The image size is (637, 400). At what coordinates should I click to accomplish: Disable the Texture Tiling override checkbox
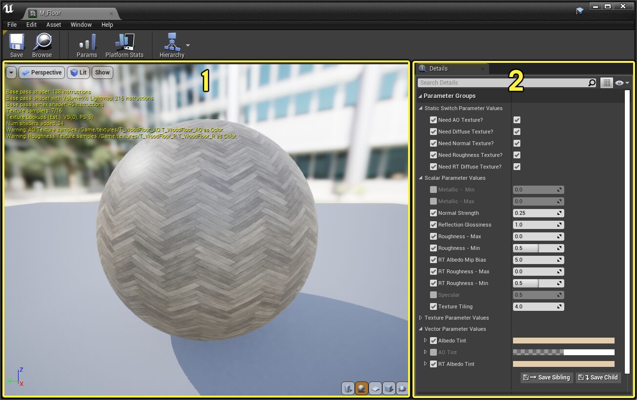tap(433, 306)
